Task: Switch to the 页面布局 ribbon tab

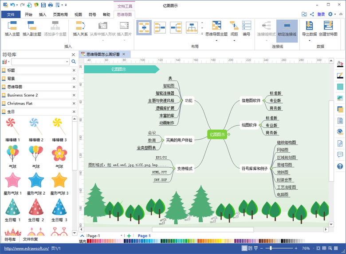Action: tap(60, 15)
